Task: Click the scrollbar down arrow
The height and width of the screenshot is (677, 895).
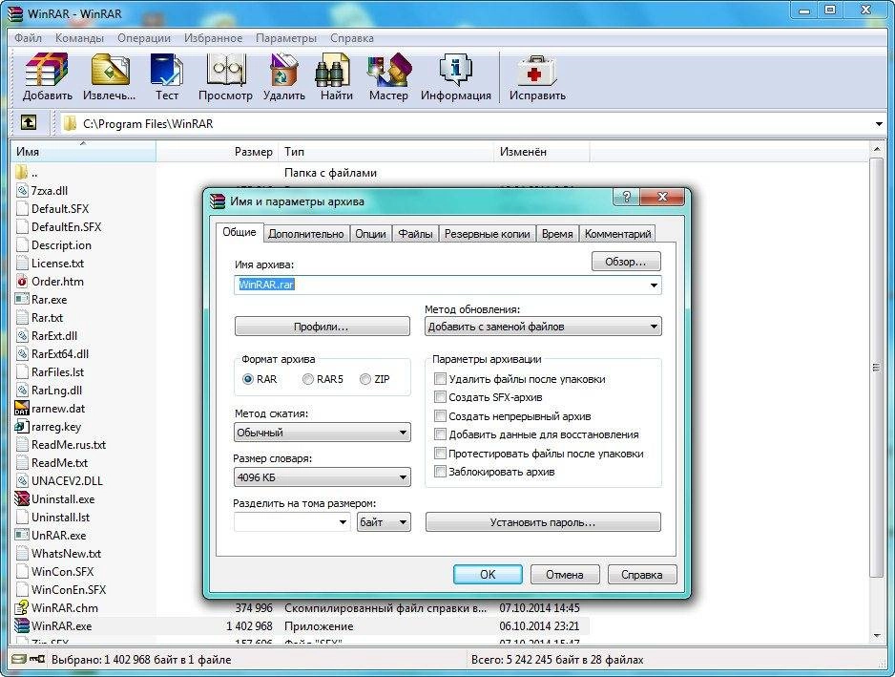Action: [x=876, y=636]
